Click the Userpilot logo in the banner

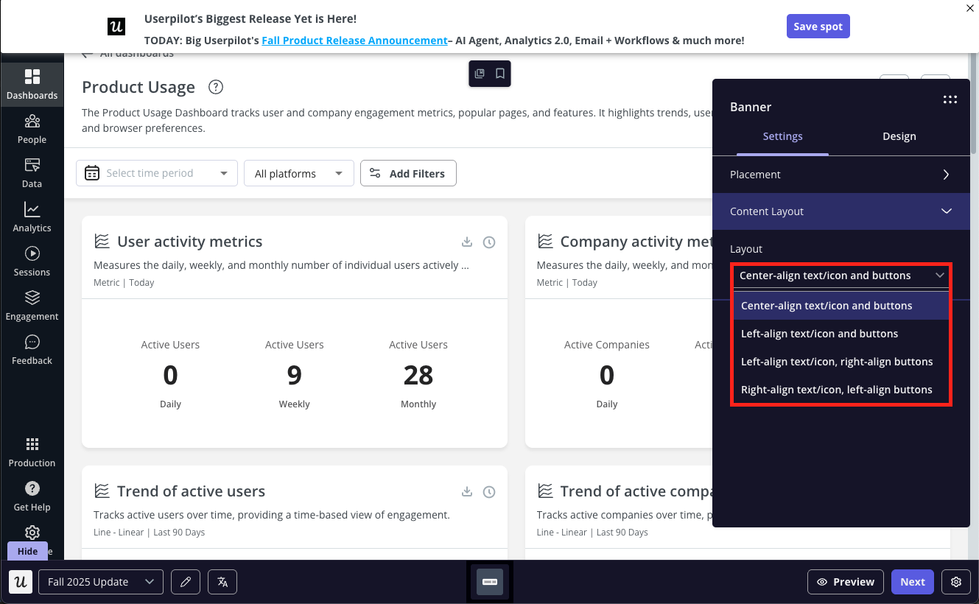coord(116,27)
